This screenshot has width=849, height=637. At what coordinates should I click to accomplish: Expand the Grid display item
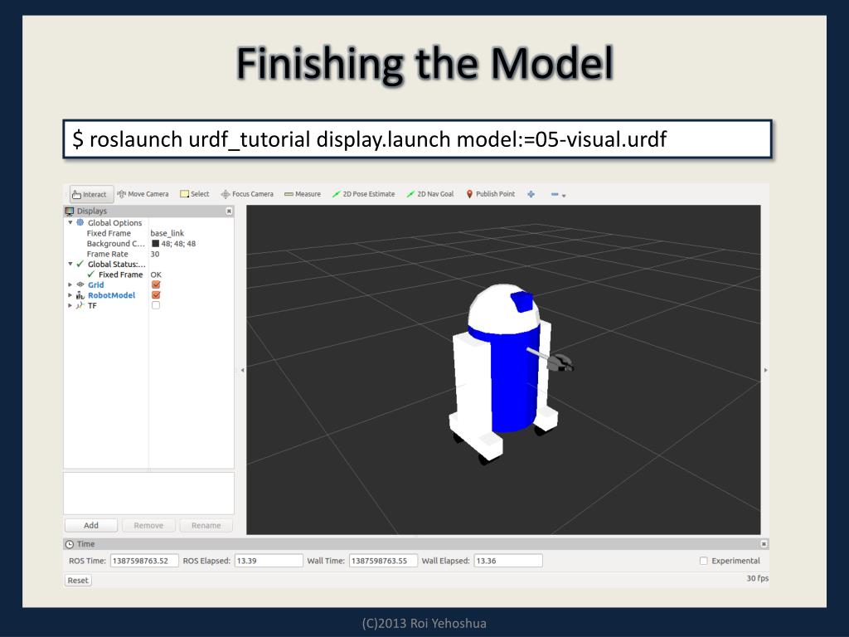tap(70, 284)
